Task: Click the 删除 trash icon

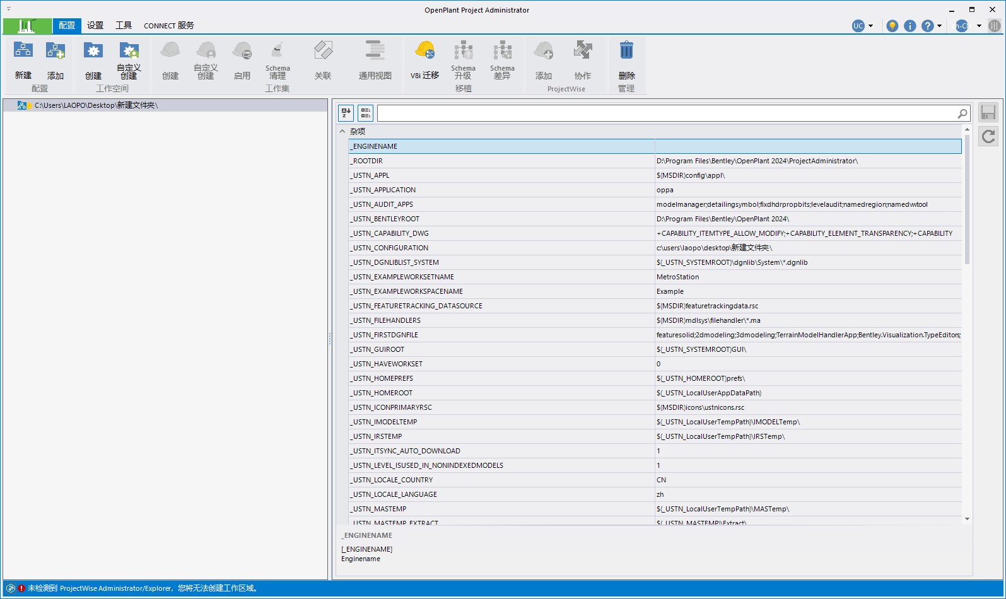Action: [626, 50]
